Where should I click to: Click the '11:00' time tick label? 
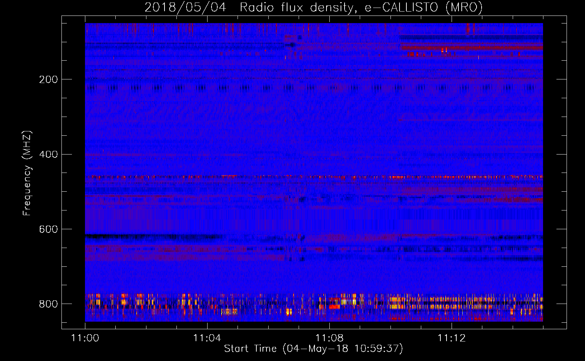(85, 338)
